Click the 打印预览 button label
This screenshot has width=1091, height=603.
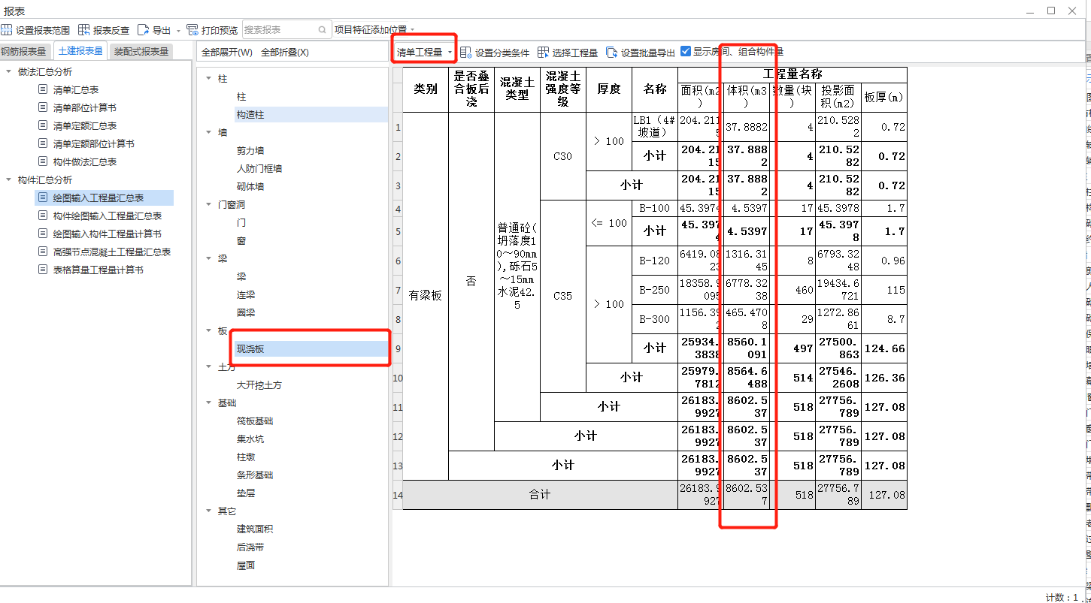tap(220, 31)
